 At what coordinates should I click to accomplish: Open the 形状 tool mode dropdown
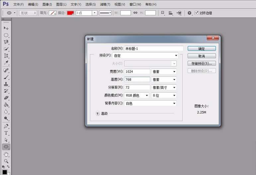tap(28, 13)
